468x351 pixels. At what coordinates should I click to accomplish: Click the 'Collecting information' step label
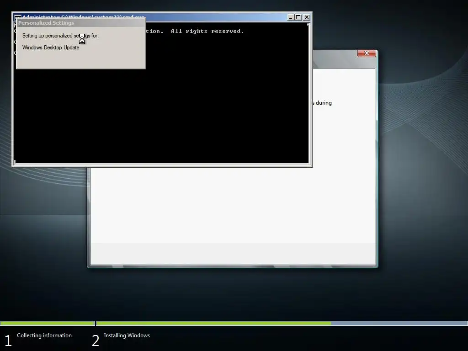pos(44,335)
